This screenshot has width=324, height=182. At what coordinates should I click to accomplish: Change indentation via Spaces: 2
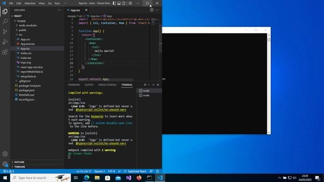(x=100, y=171)
